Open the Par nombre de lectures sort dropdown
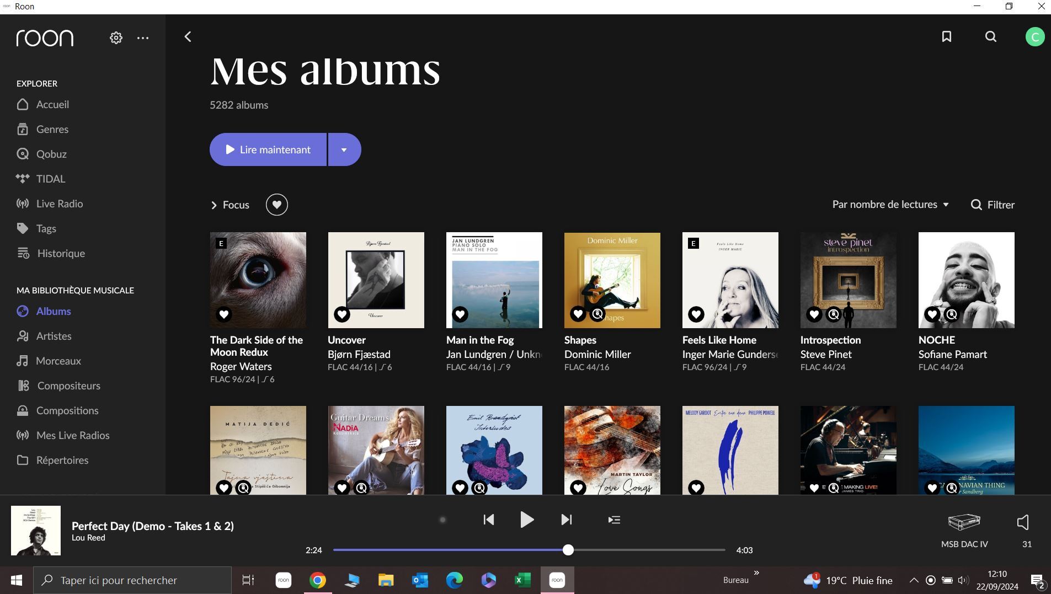 point(890,205)
